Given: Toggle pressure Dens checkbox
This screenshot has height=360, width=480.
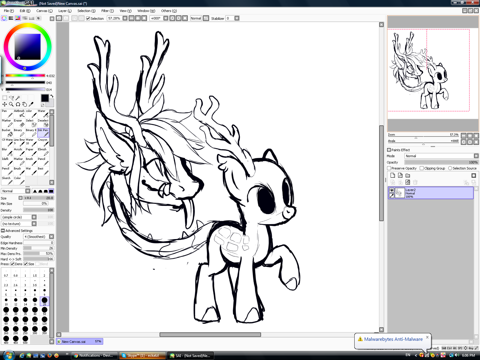Looking at the screenshot, I should pyautogui.click(x=13, y=264).
